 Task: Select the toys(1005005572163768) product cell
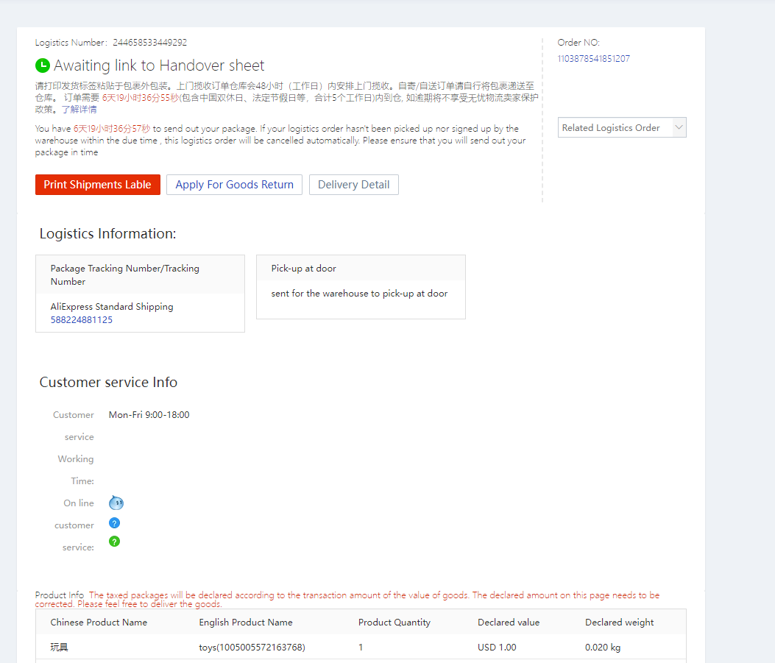252,648
